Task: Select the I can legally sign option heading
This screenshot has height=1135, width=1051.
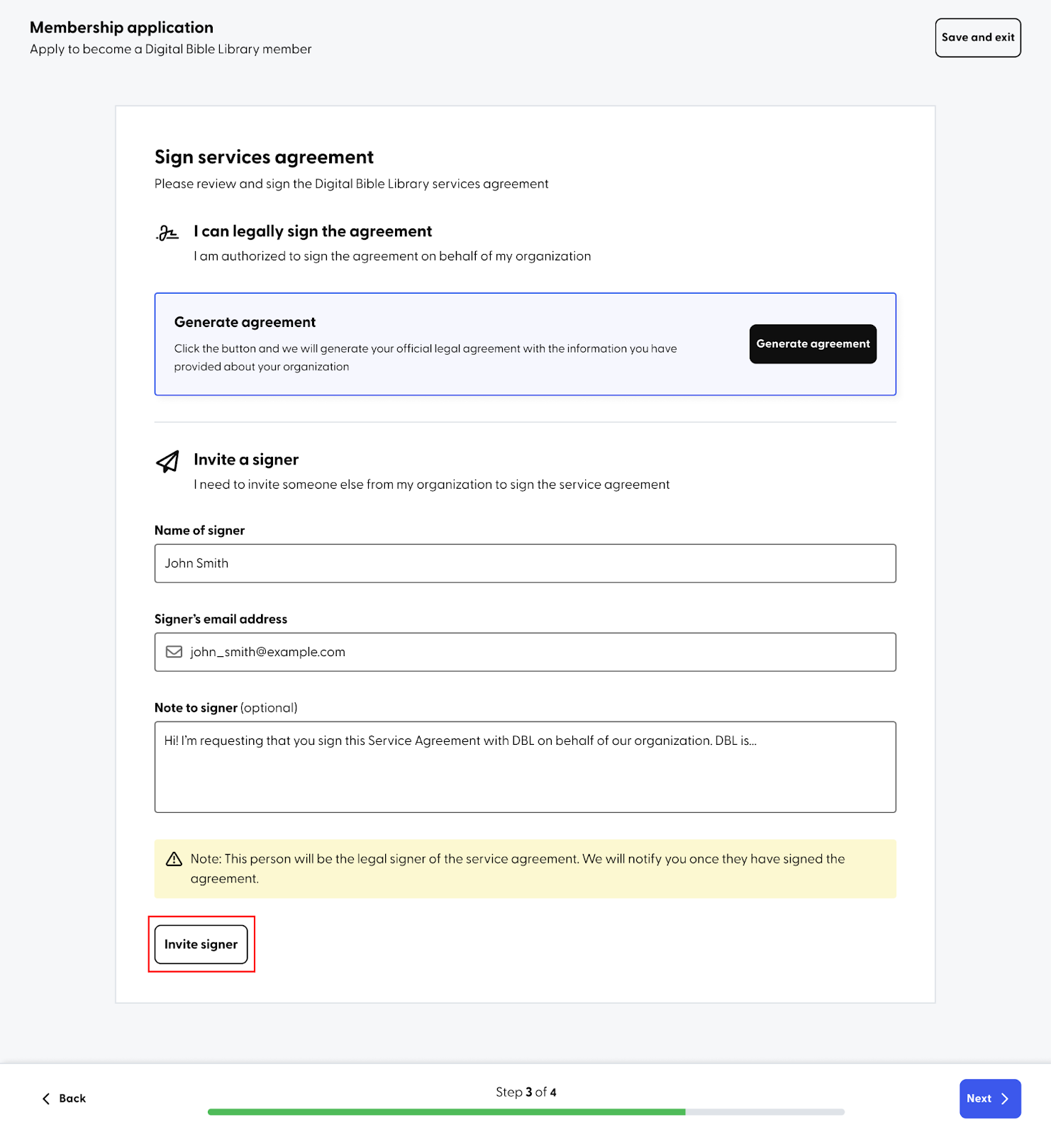Action: pyautogui.click(x=313, y=231)
